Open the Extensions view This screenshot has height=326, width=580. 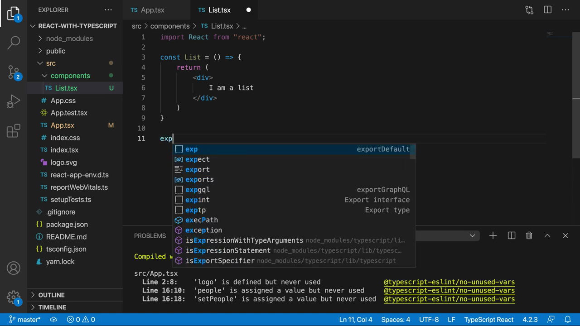pyautogui.click(x=14, y=131)
